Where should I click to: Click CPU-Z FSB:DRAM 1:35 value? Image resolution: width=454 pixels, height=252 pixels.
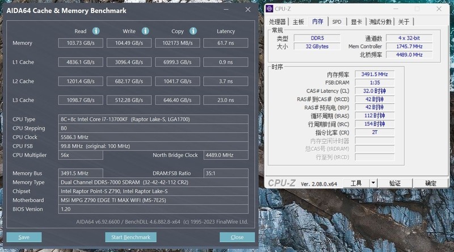(375, 82)
